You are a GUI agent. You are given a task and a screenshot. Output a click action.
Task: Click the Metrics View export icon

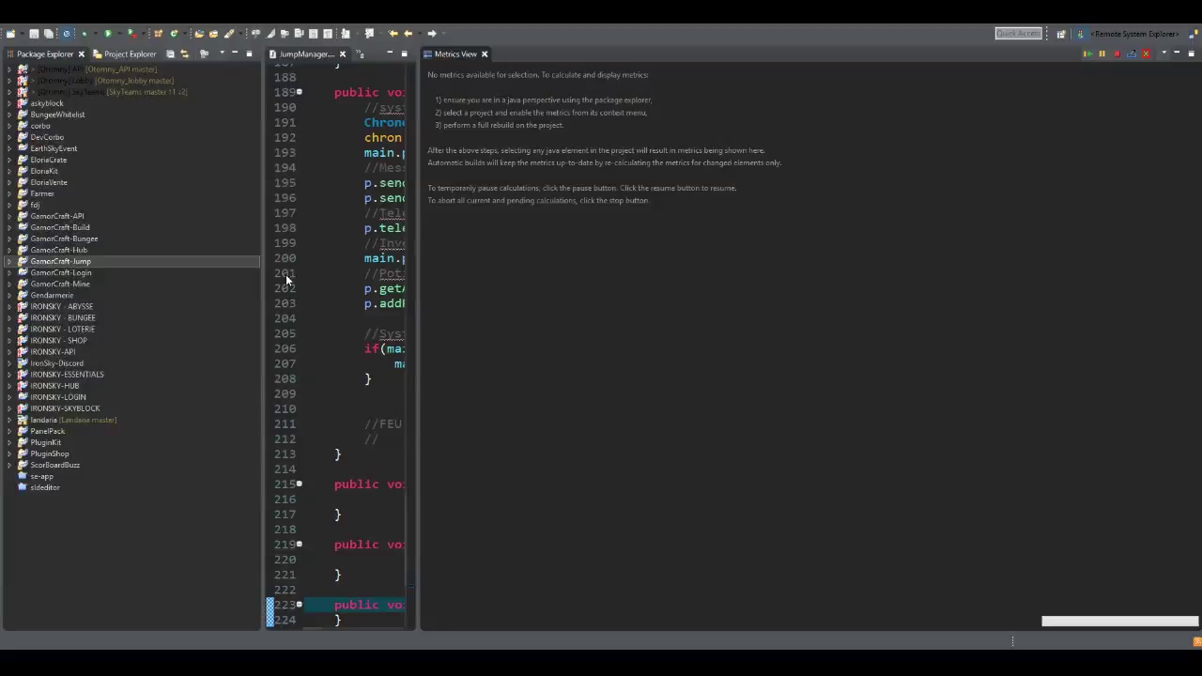point(1132,54)
